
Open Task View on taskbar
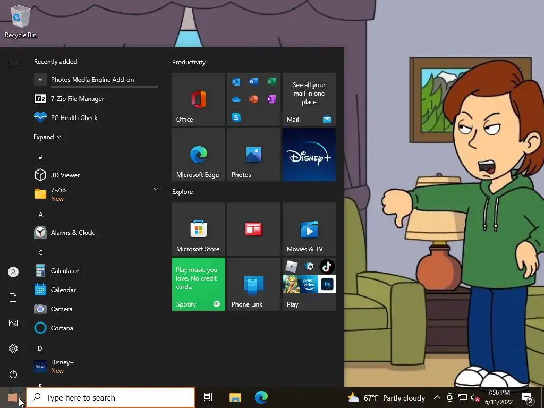(x=208, y=397)
